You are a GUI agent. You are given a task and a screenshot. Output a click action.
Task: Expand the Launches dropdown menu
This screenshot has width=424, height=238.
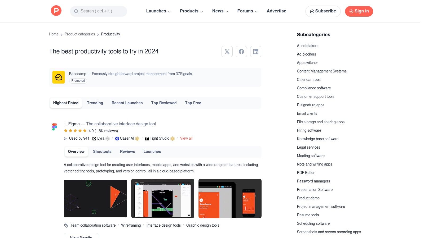158,11
